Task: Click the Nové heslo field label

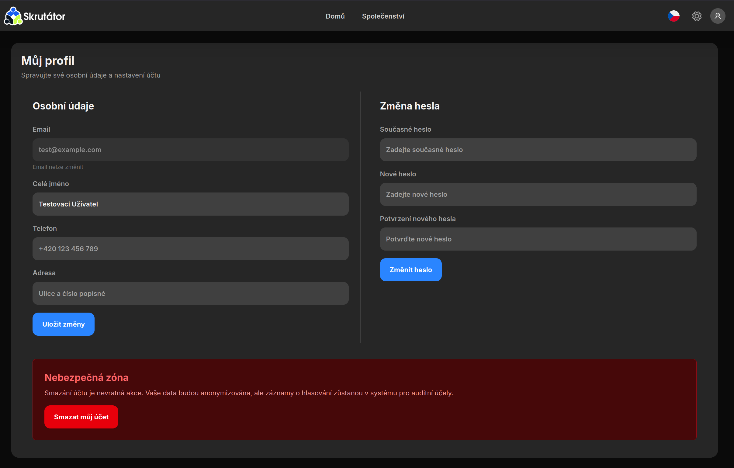Action: click(398, 174)
